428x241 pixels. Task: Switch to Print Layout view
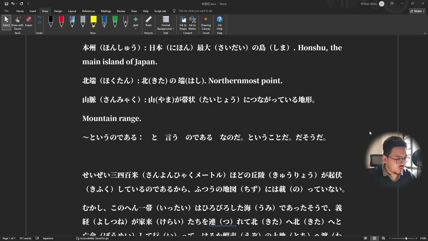click(374, 238)
